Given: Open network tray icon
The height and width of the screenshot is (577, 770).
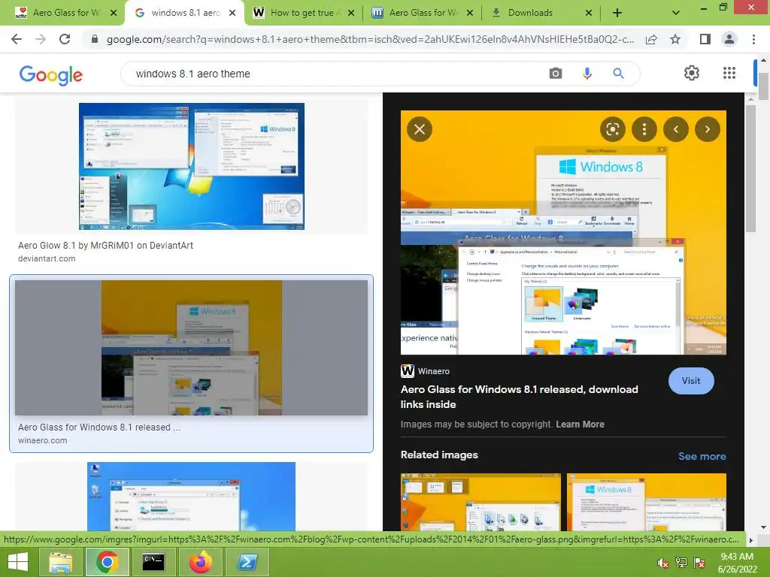Looking at the screenshot, I should pos(681,563).
